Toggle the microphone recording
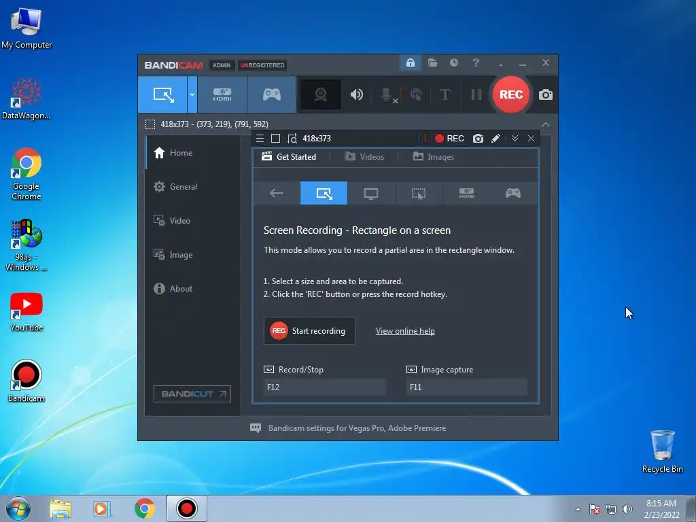This screenshot has width=696, height=522. (387, 94)
